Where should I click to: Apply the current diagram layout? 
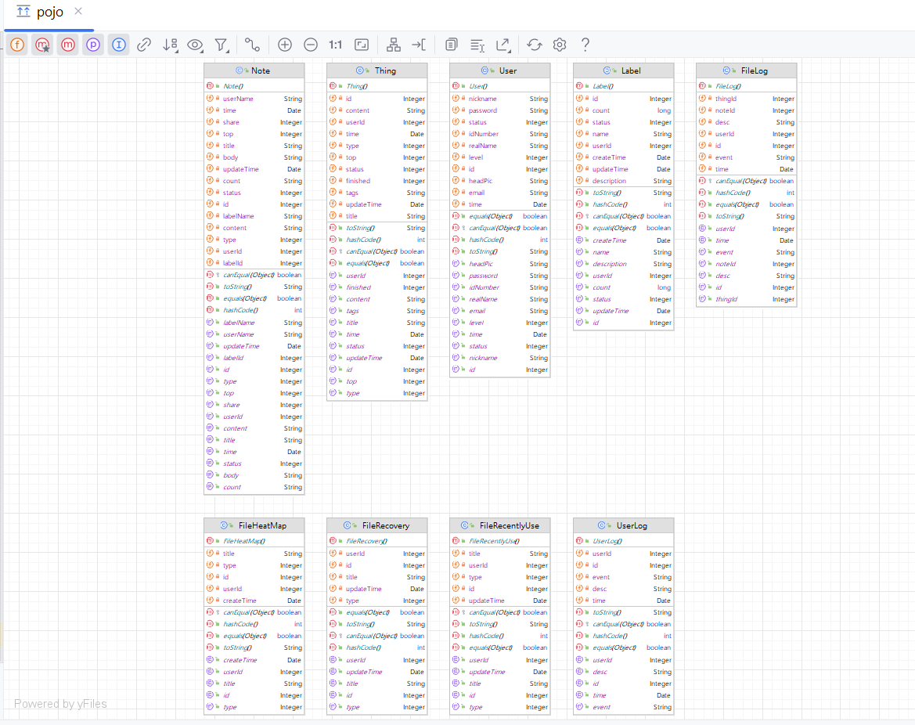(394, 45)
